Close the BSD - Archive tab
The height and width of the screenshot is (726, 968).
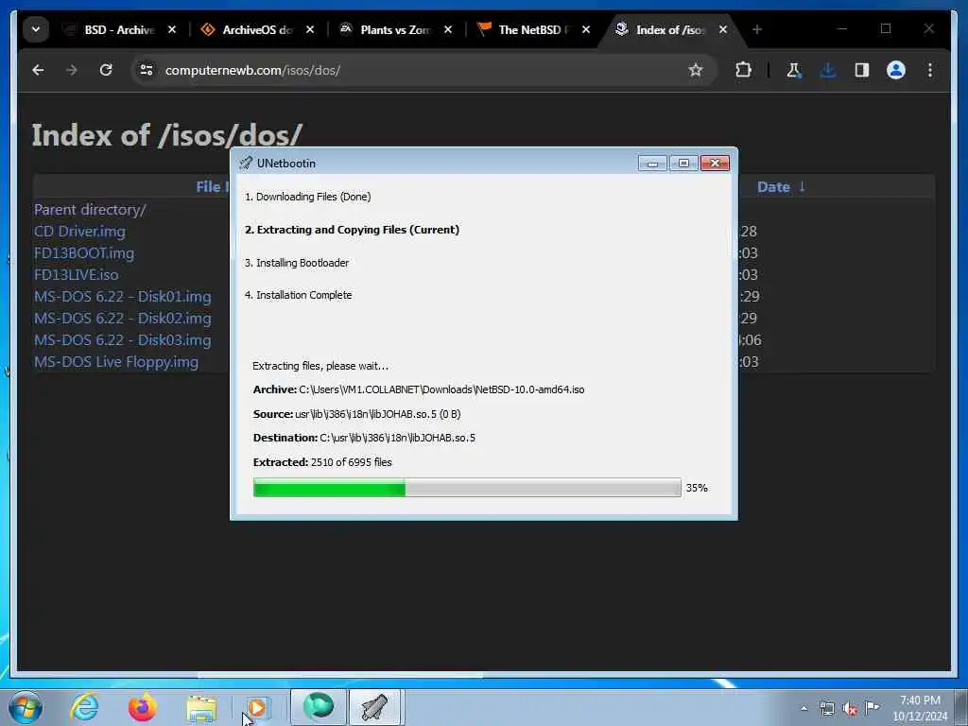pyautogui.click(x=172, y=29)
